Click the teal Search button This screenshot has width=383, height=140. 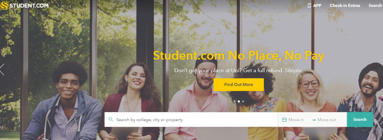[360, 120]
